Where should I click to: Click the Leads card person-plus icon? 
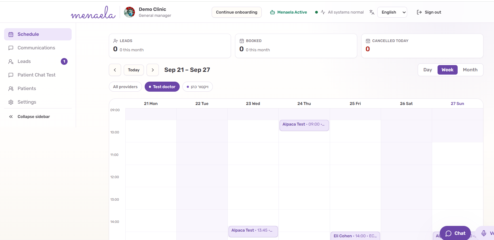[x=116, y=41]
